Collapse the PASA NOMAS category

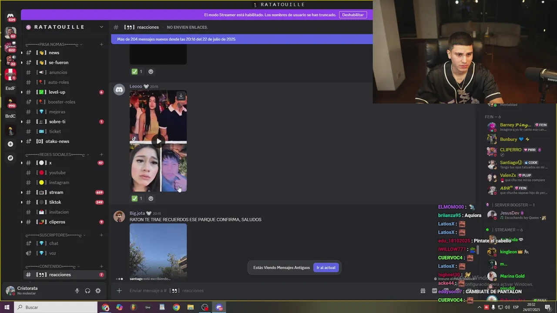point(54,44)
